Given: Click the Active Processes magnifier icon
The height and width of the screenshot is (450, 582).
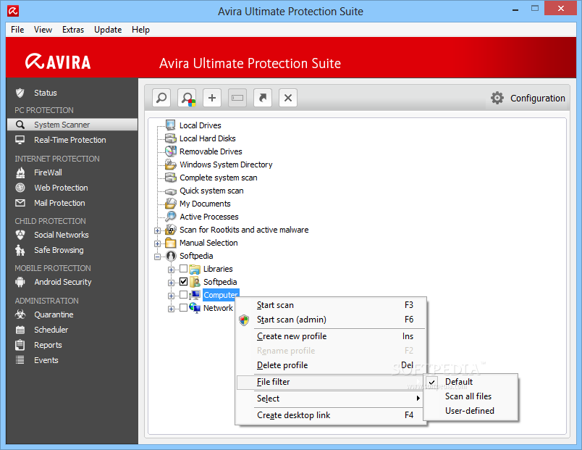Looking at the screenshot, I should coord(171,216).
